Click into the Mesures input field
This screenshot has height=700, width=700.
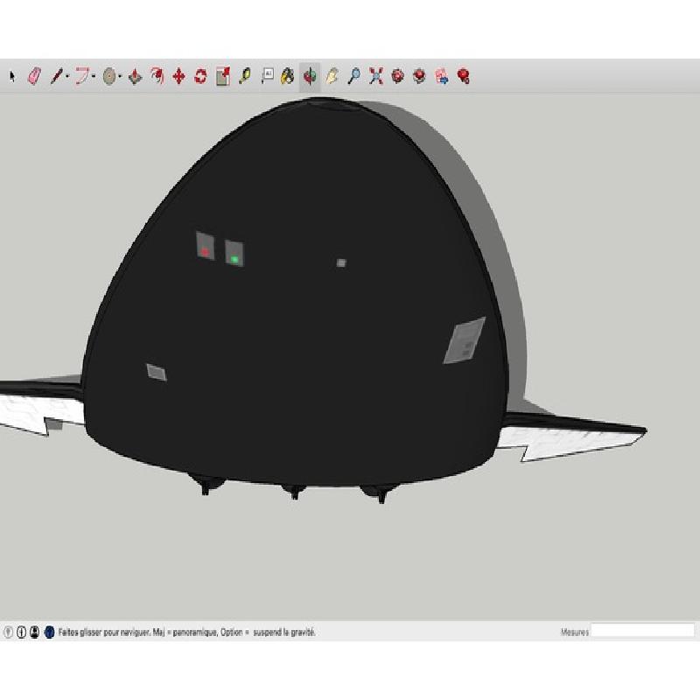point(642,631)
